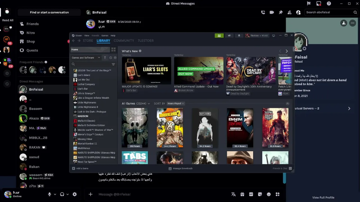
Task: Open Steam Friends & Chat
Action: (x=282, y=168)
